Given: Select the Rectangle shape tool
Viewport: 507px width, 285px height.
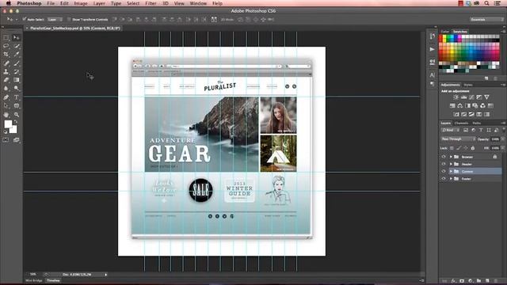Looking at the screenshot, I should [x=16, y=105].
